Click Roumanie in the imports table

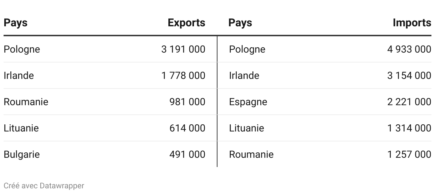251,155
